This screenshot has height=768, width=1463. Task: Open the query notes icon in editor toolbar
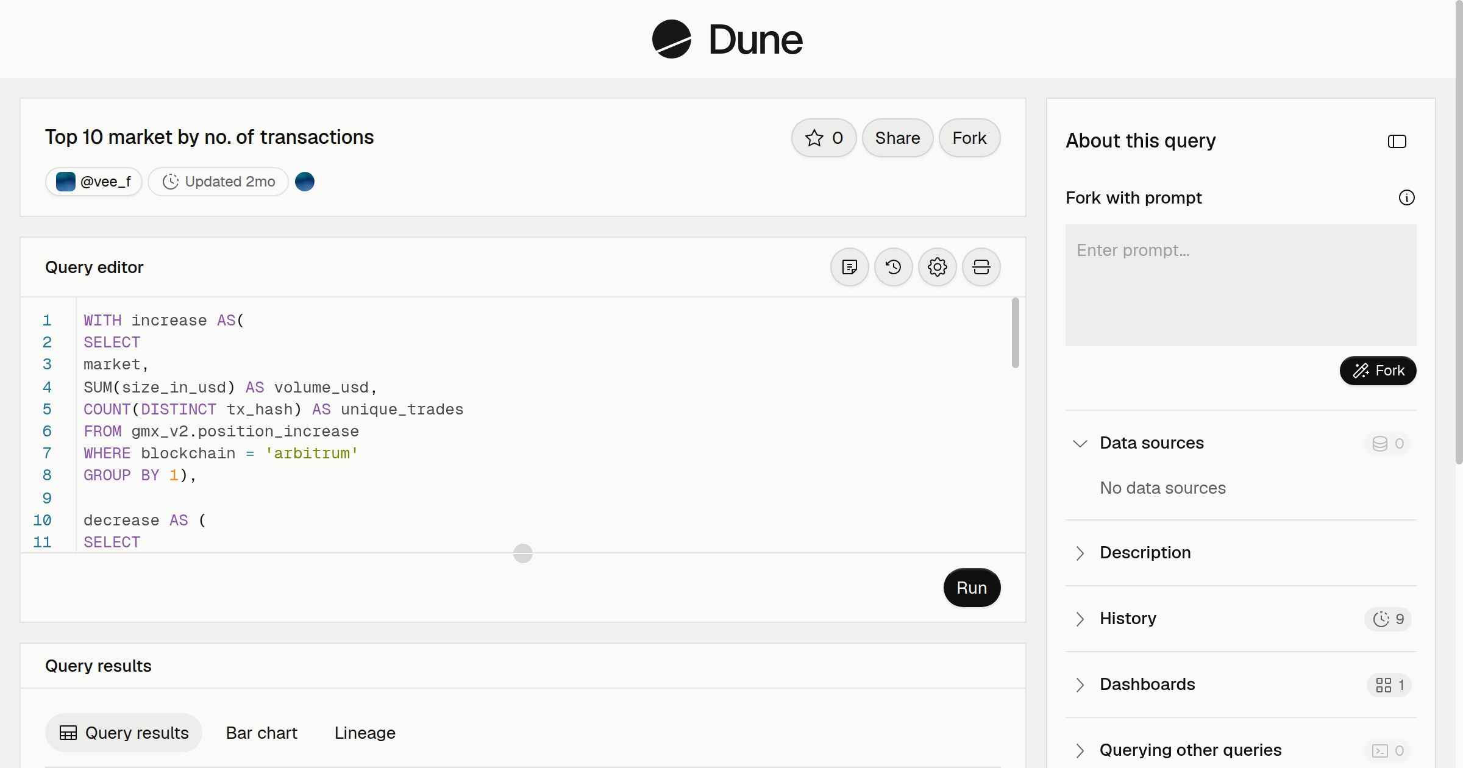click(x=849, y=267)
